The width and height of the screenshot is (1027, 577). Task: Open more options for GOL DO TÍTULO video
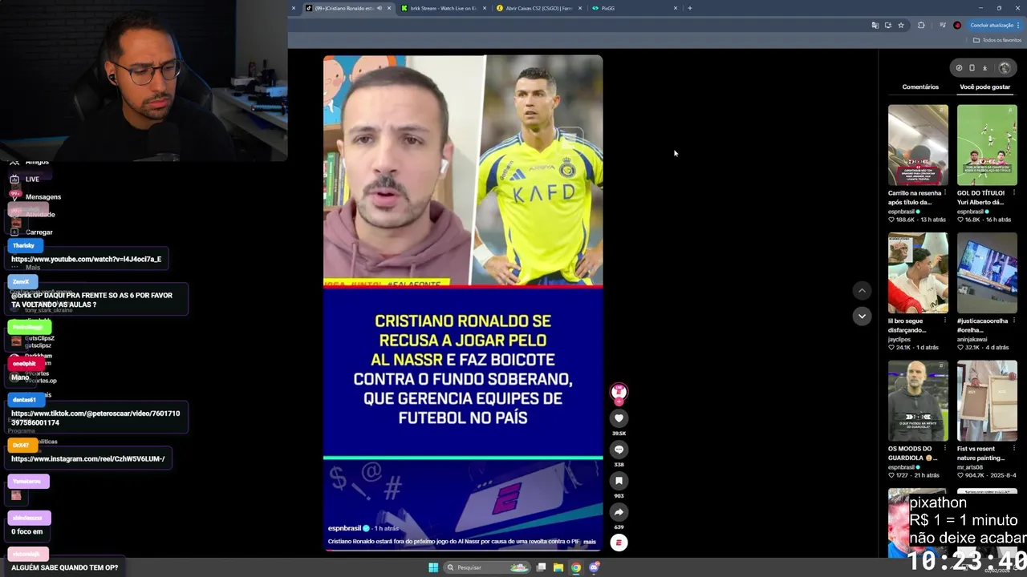tap(1015, 193)
